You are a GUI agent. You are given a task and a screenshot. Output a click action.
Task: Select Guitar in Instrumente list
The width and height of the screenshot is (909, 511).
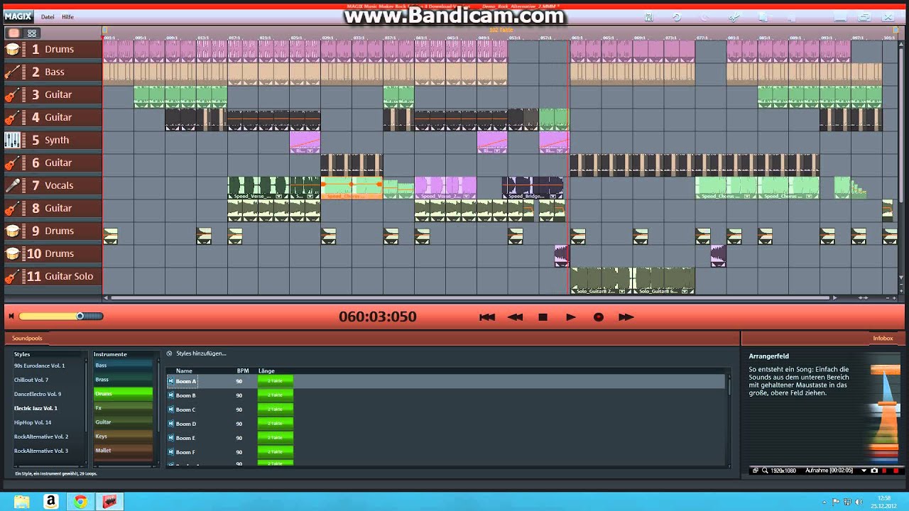124,422
